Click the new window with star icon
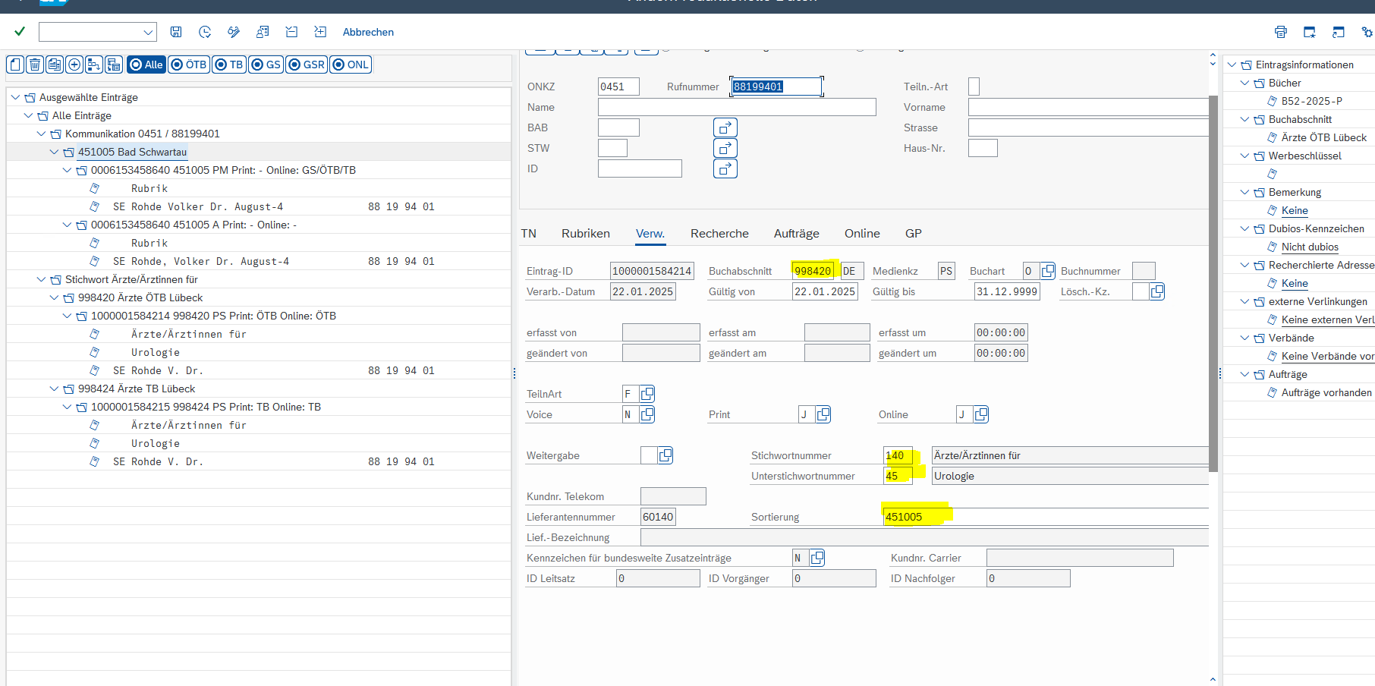The width and height of the screenshot is (1375, 686). pos(1310,32)
